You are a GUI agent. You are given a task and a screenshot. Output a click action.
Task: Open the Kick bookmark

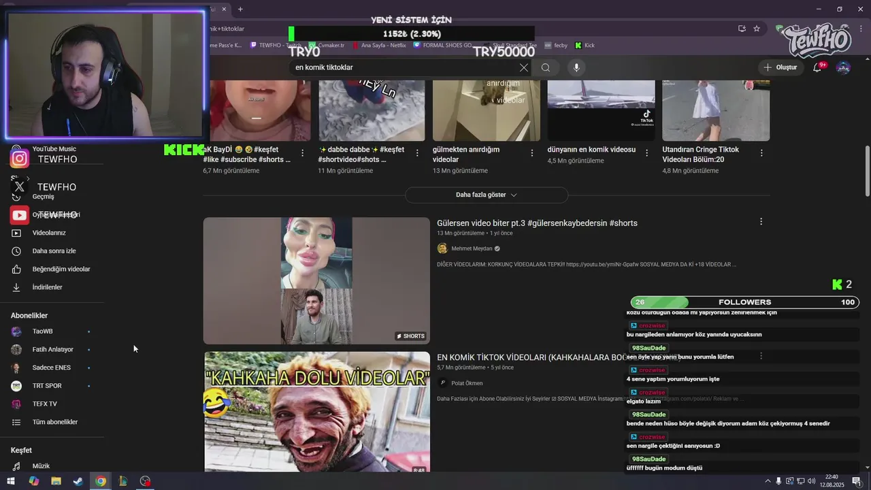coord(585,46)
